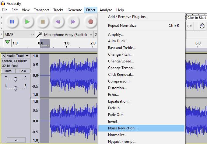Open Microphone Array recording device dropdown
The width and height of the screenshot is (207, 144).
(x=68, y=35)
